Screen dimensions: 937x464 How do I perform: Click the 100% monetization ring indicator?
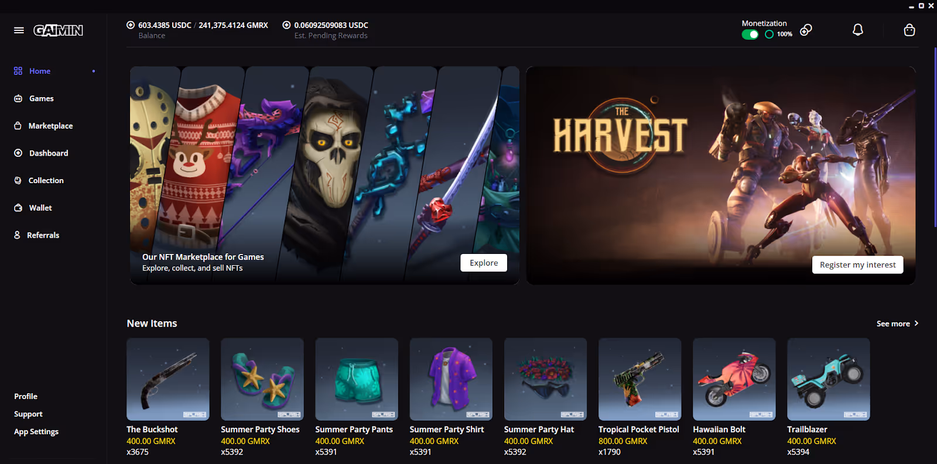[x=769, y=35]
